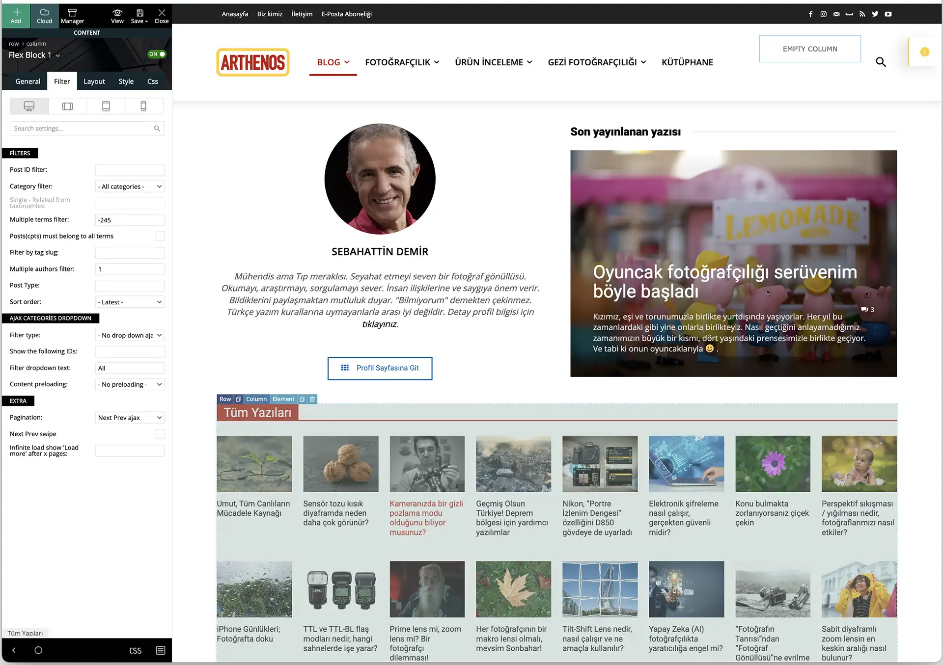Click the 'tıklayınız' profile link
This screenshot has width=943, height=665.
coord(380,324)
